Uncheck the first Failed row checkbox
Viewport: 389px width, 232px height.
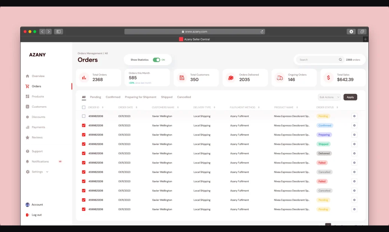[x=84, y=162]
